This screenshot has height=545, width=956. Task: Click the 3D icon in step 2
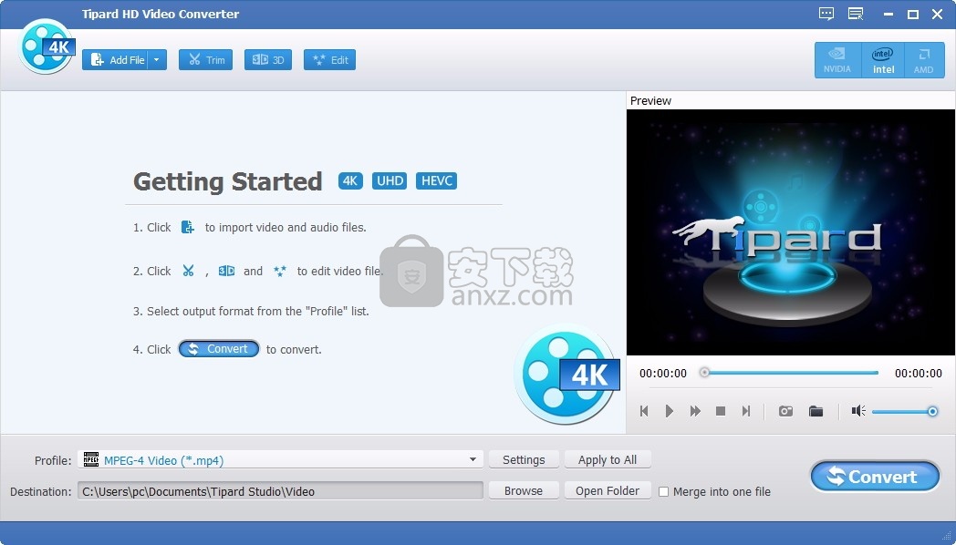pos(227,271)
